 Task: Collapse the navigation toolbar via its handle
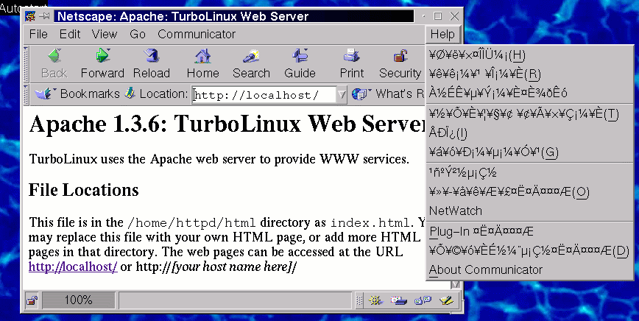click(x=26, y=64)
